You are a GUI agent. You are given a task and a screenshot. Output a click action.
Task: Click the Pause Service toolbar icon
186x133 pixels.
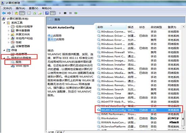click(70, 13)
